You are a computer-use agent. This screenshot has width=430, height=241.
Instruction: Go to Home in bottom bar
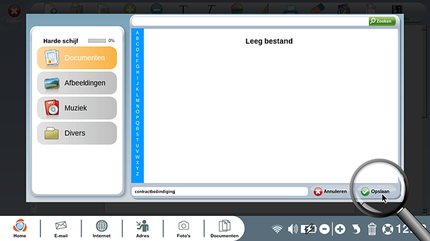[x=20, y=228]
